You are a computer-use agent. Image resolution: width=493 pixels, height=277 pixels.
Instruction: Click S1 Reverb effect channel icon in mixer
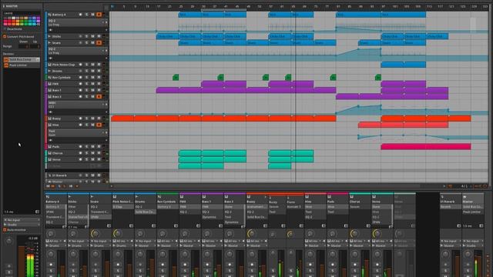click(x=442, y=197)
